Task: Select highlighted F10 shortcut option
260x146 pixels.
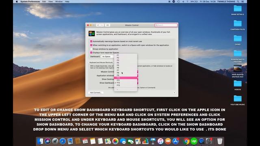Action: coord(126,78)
